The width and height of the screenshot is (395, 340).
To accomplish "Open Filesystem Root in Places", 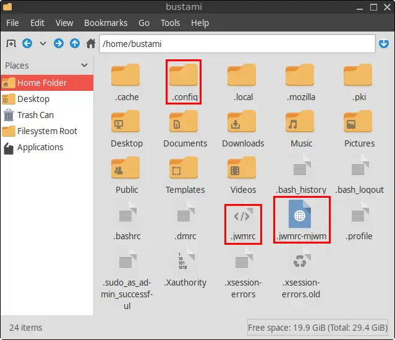I will pos(47,131).
